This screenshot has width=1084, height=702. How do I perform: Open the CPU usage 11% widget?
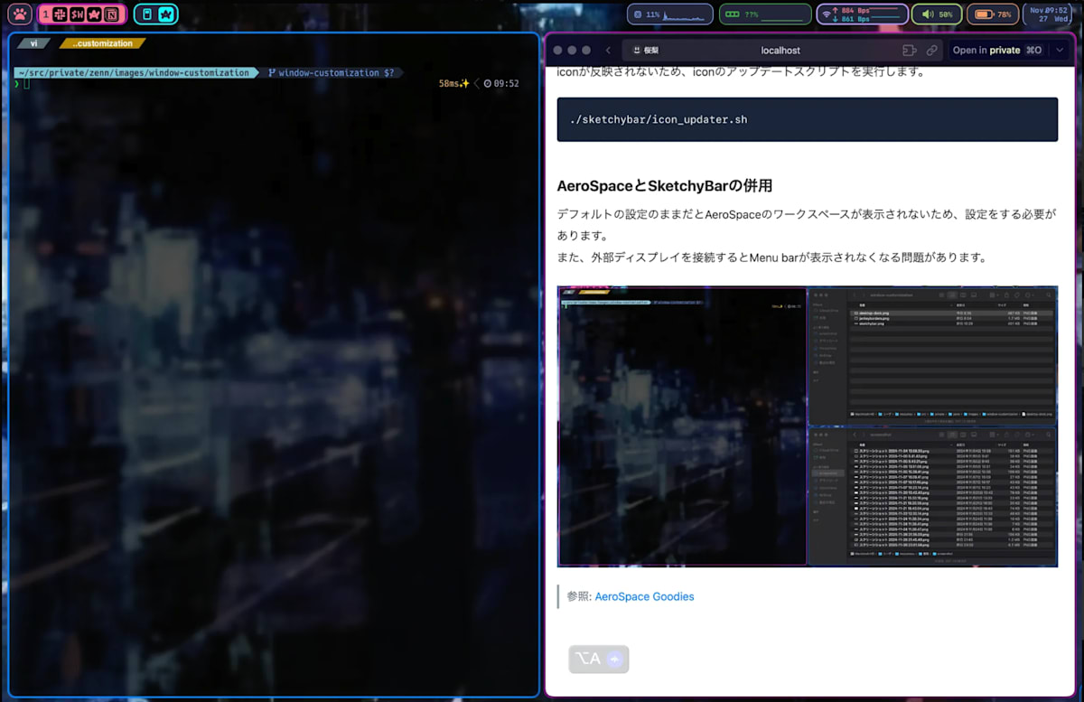click(x=668, y=14)
